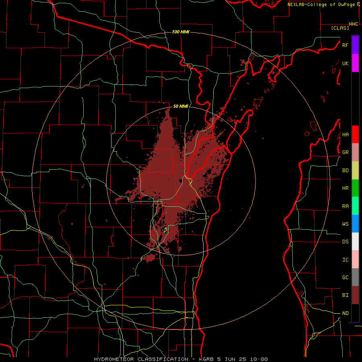Select the GR graupel color swatch
The height and width of the screenshot is (362, 362).
click(355, 152)
